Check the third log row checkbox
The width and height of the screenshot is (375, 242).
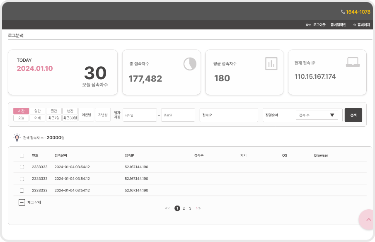click(x=22, y=191)
